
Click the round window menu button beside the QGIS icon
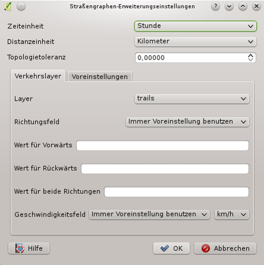tap(21, 7)
